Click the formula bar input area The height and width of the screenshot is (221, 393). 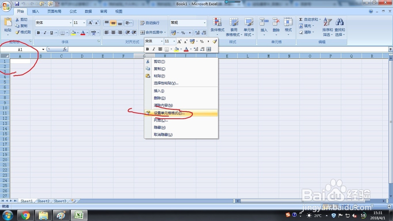[x=228, y=49]
